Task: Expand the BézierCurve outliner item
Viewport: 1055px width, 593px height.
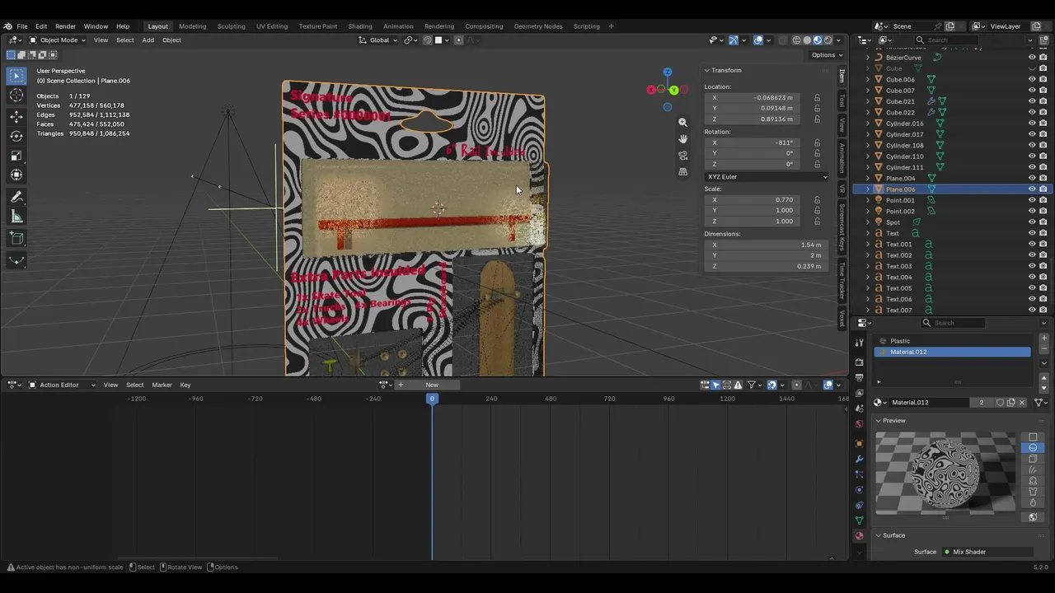Action: coord(868,58)
